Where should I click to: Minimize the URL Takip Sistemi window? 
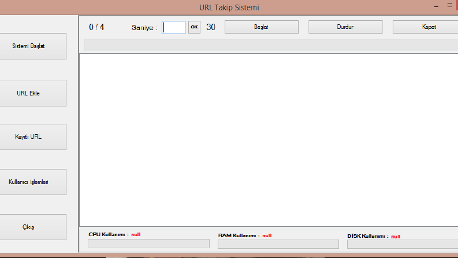coord(437,6)
